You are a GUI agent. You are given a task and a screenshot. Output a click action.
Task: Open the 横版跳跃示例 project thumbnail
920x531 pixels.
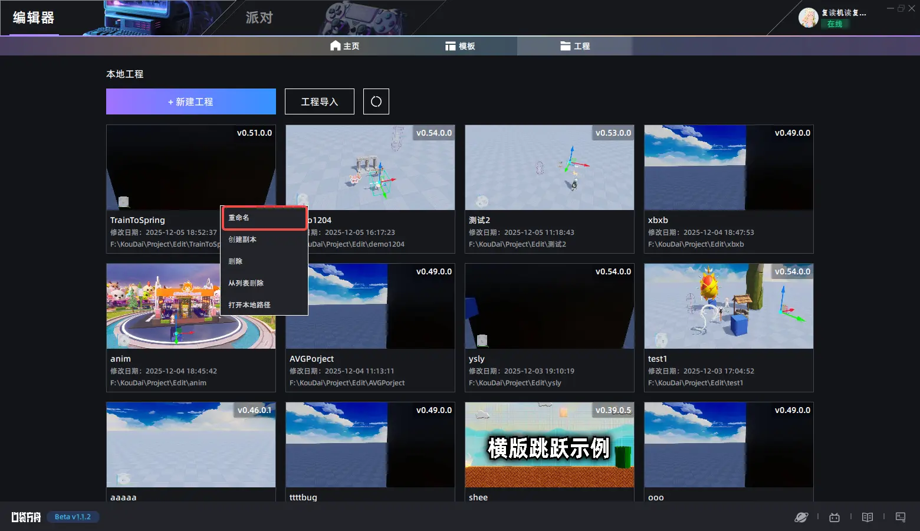[549, 445]
